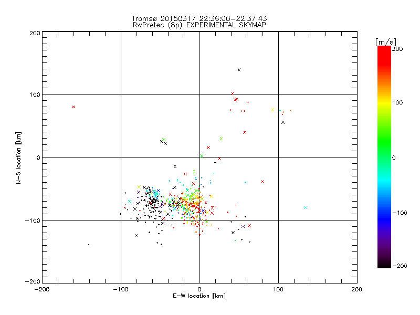
Task: Click the black X marker near E-W 106, N-S 55
Action: click(283, 122)
